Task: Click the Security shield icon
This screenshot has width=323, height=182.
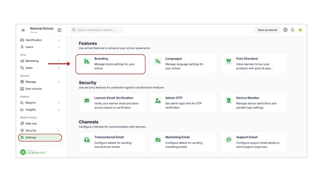Action: coord(22,131)
